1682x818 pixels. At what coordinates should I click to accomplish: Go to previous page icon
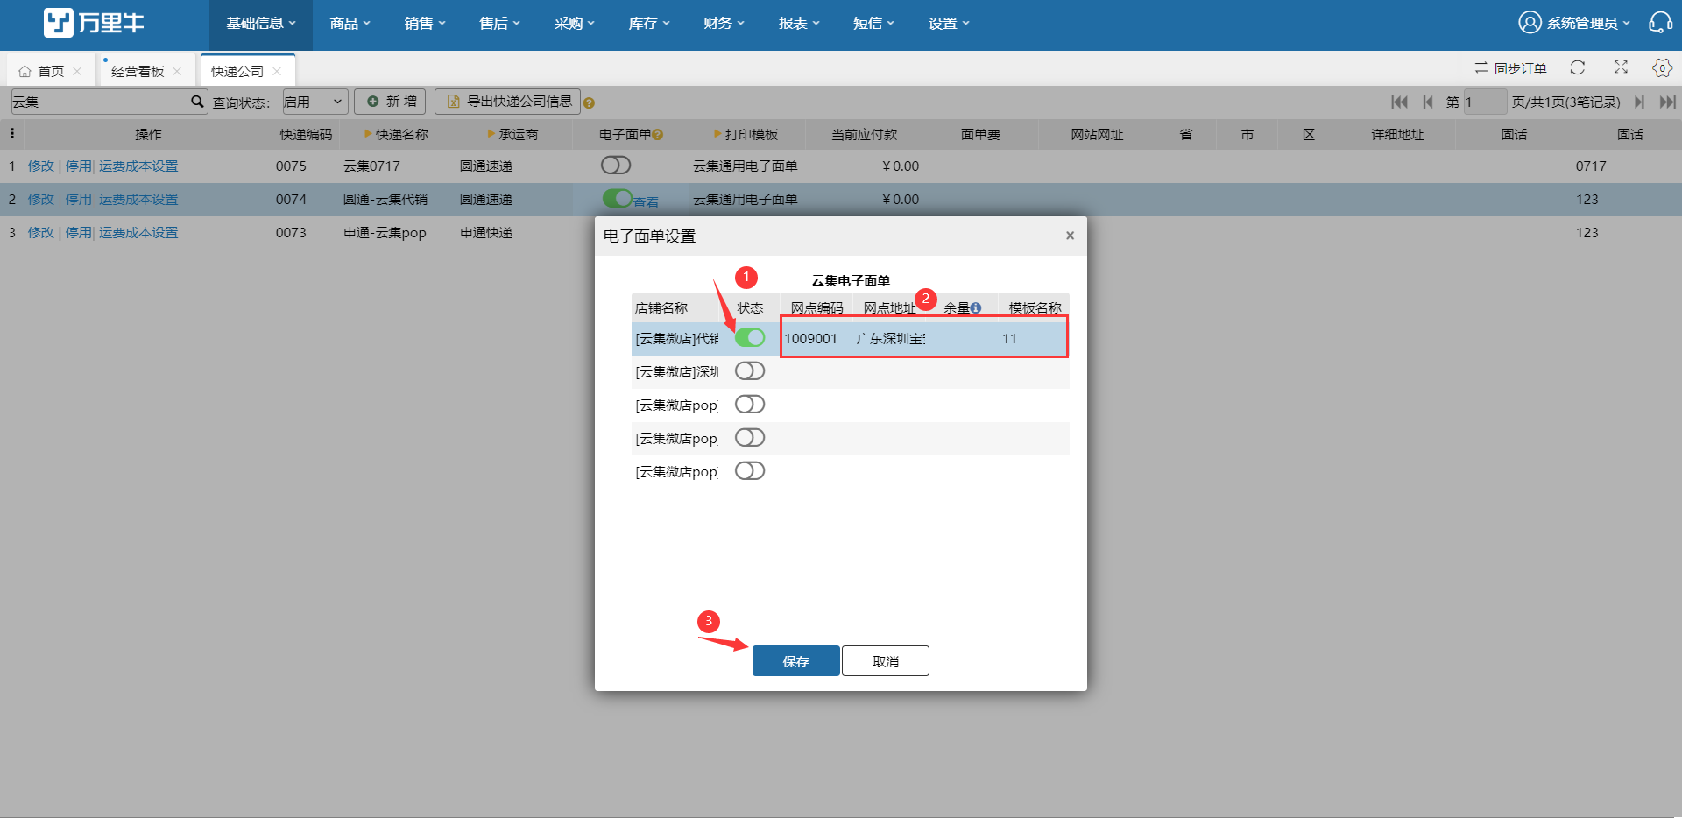point(1428,102)
